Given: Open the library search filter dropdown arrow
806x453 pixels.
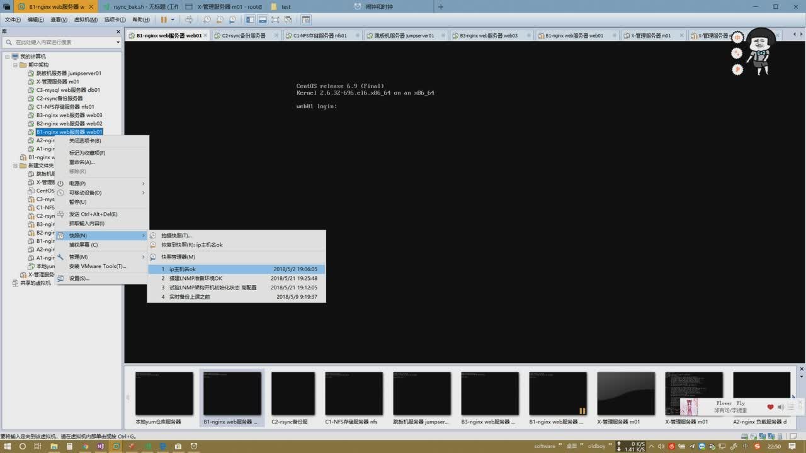Looking at the screenshot, I should [x=118, y=42].
